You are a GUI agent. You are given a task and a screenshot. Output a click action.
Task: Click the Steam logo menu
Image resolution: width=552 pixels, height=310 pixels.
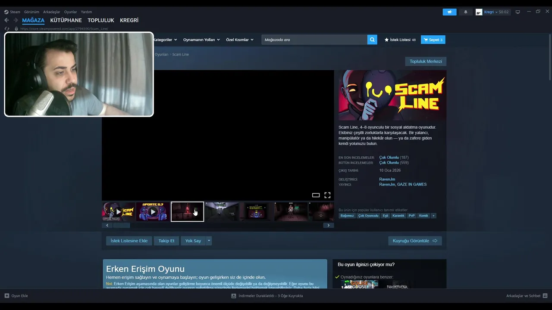pos(12,12)
